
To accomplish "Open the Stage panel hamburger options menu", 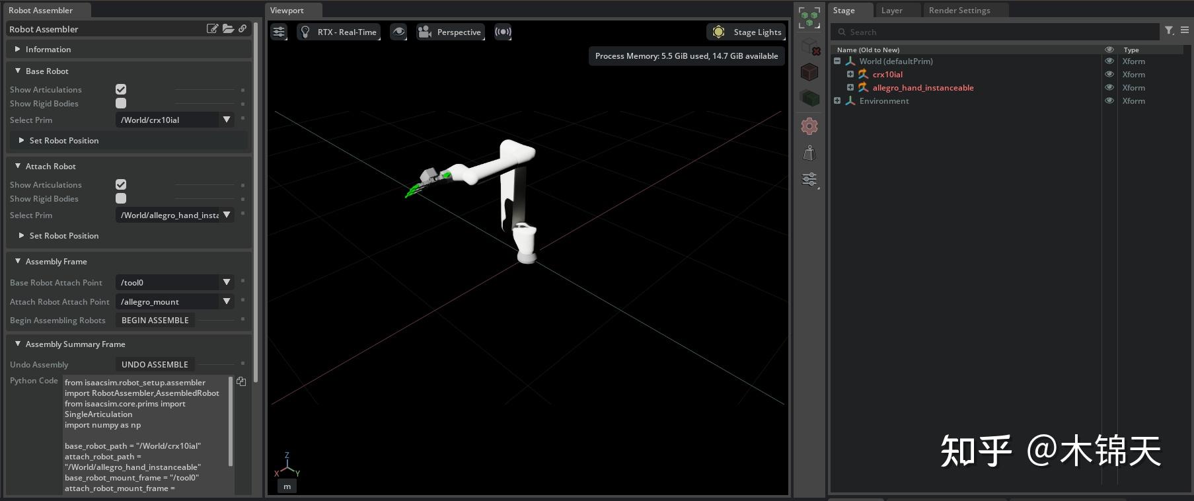I will click(1185, 30).
